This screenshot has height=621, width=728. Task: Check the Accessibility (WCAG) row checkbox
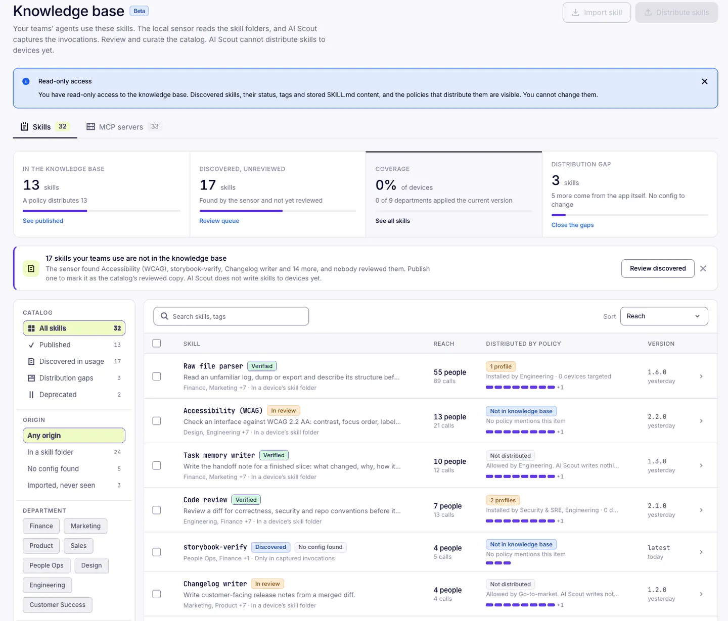coord(157,421)
